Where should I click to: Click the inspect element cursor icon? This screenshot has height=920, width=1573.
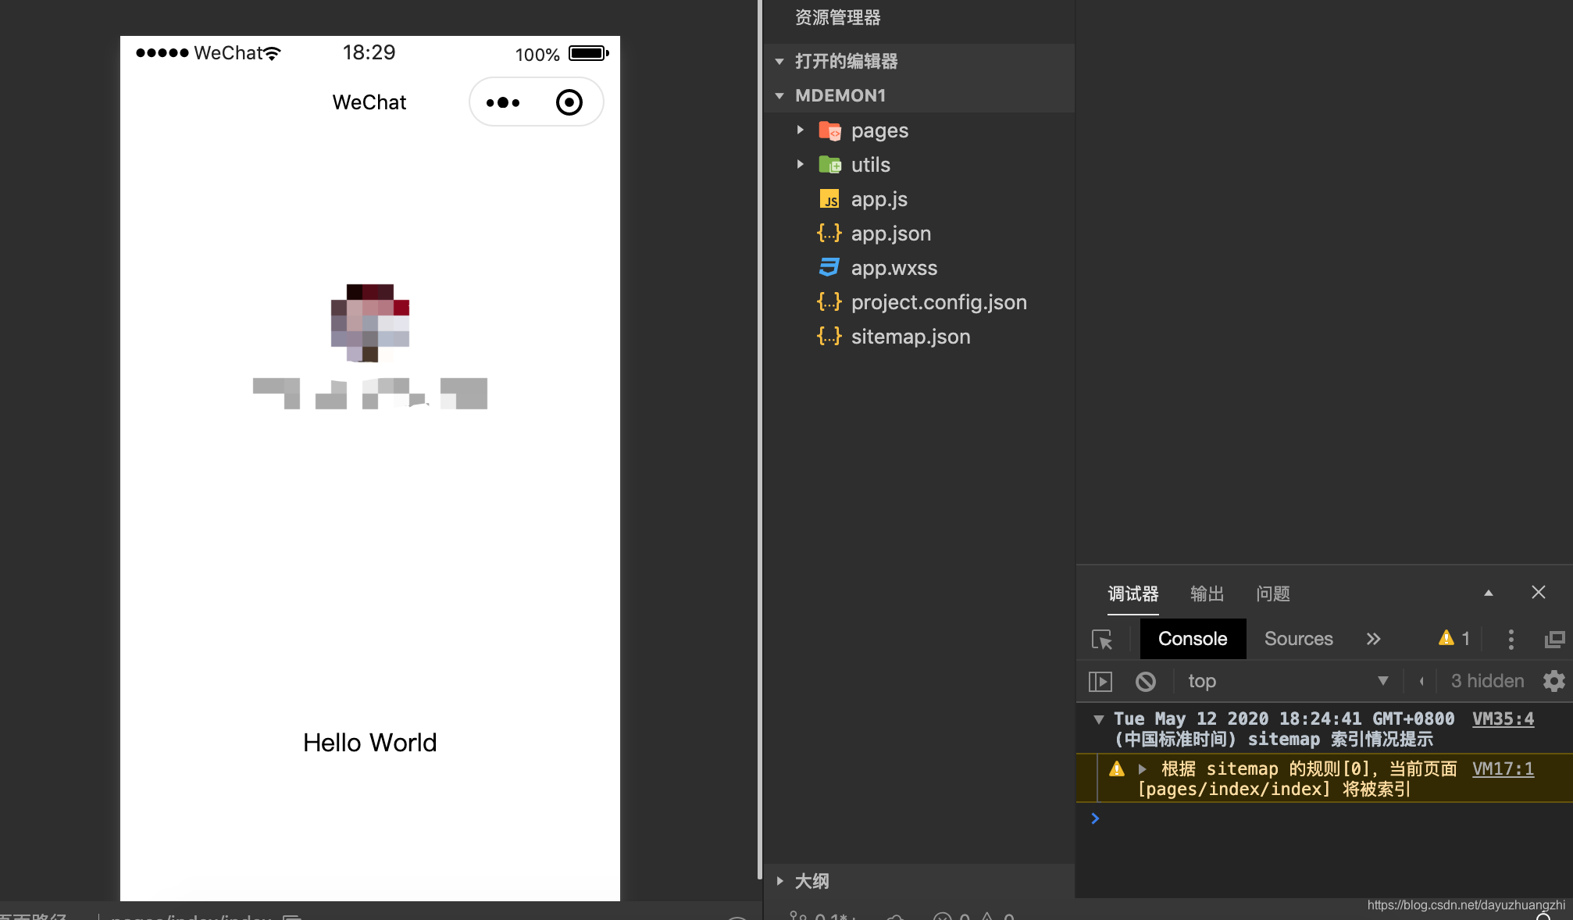(1102, 640)
